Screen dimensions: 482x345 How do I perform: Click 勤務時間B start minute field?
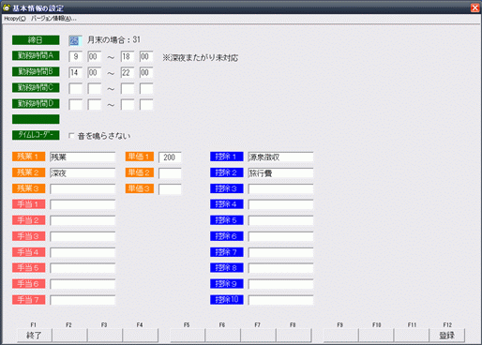tap(95, 72)
